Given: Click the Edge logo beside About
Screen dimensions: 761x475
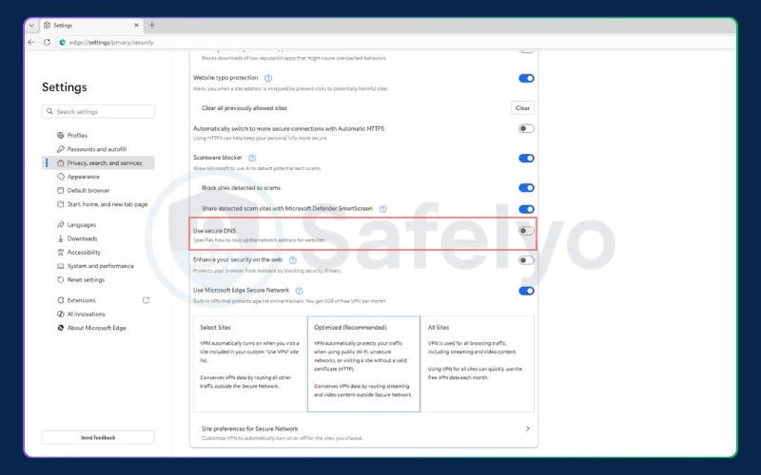Looking at the screenshot, I should [x=61, y=328].
